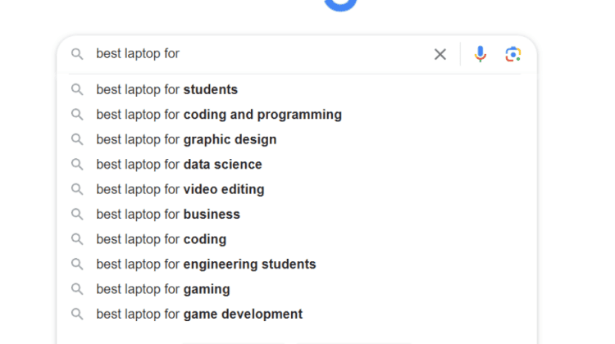The height and width of the screenshot is (344, 615).
Task: Click search icon next to 'data science'
Action: tap(77, 165)
